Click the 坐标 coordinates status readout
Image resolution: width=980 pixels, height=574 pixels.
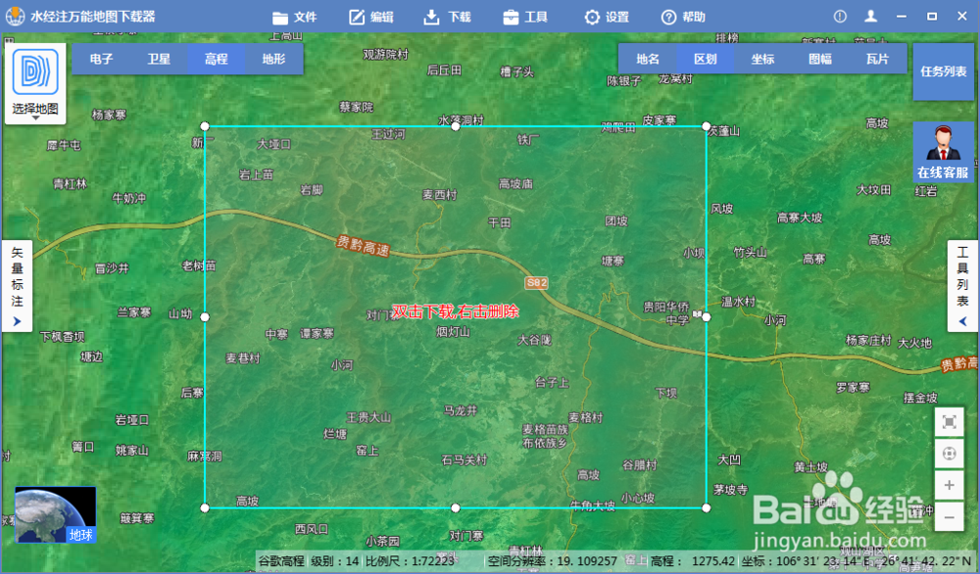[857, 561]
